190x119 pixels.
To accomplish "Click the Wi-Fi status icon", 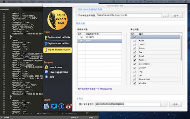I will [x=127, y=2].
